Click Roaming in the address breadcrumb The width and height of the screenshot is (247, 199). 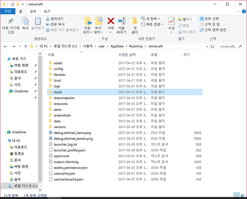coord(136,46)
